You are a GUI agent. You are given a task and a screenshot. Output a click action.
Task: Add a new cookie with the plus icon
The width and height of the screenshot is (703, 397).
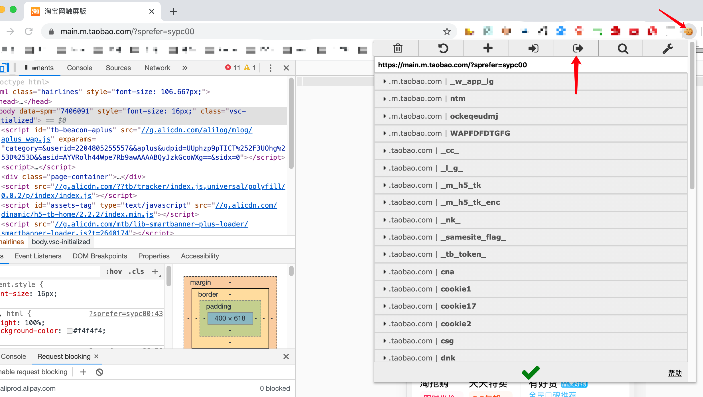coord(488,48)
